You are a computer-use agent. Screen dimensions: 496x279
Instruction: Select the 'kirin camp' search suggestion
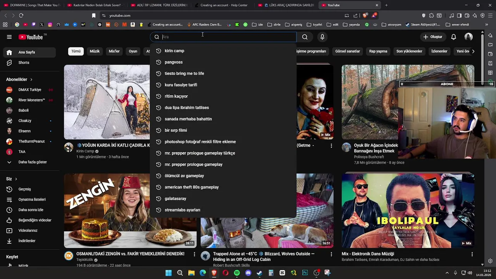tap(223, 51)
